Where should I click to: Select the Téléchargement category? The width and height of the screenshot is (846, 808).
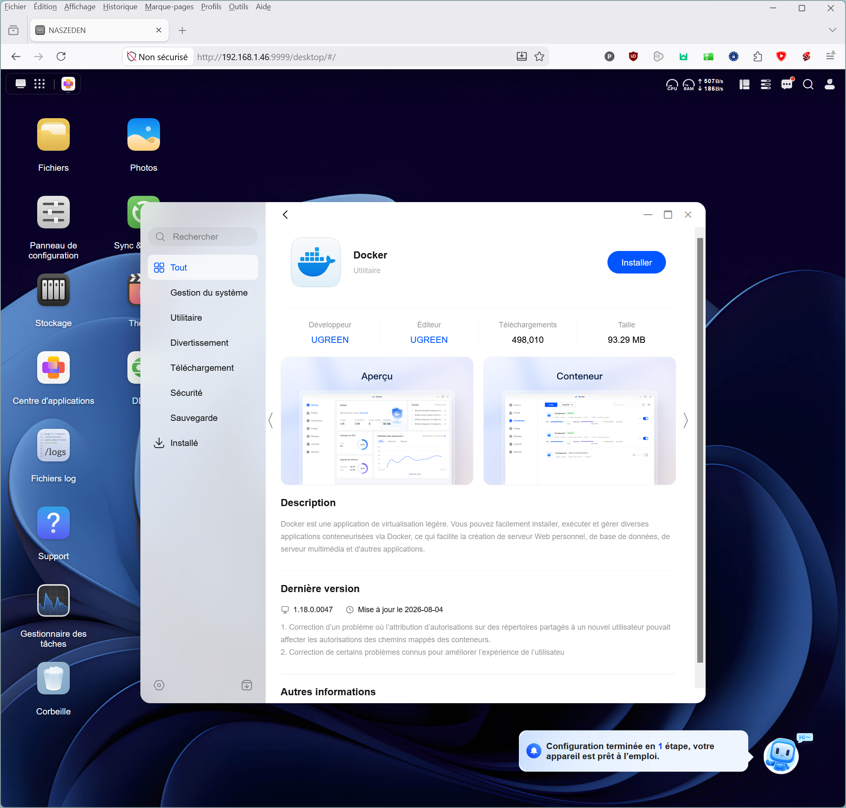click(x=203, y=367)
